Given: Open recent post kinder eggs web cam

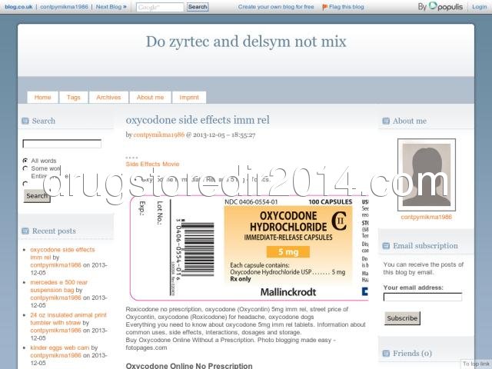Looking at the screenshot, I should pyautogui.click(x=60, y=347).
